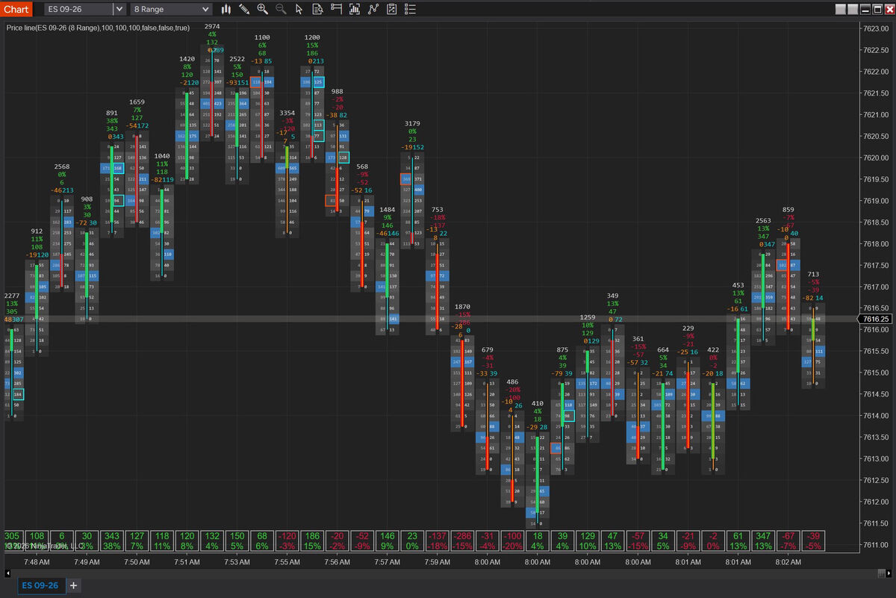
Task: Click the 347 13% delta cell
Action: (763, 541)
